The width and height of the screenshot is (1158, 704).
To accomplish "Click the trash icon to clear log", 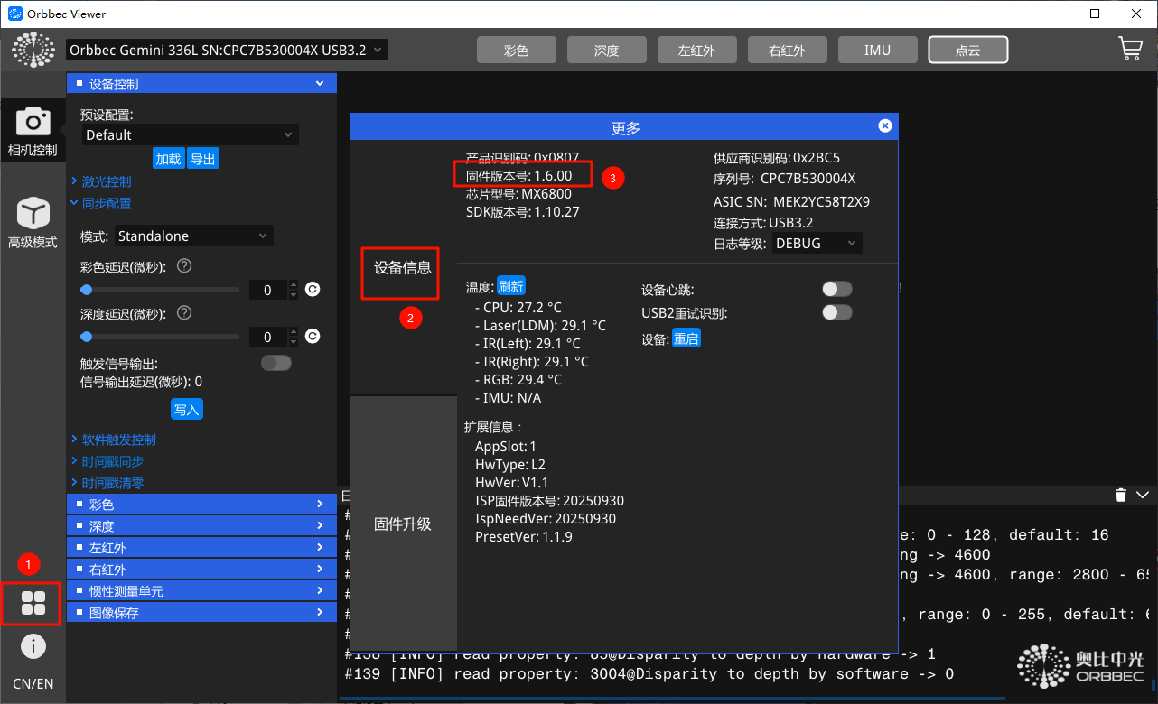I will [x=1121, y=495].
